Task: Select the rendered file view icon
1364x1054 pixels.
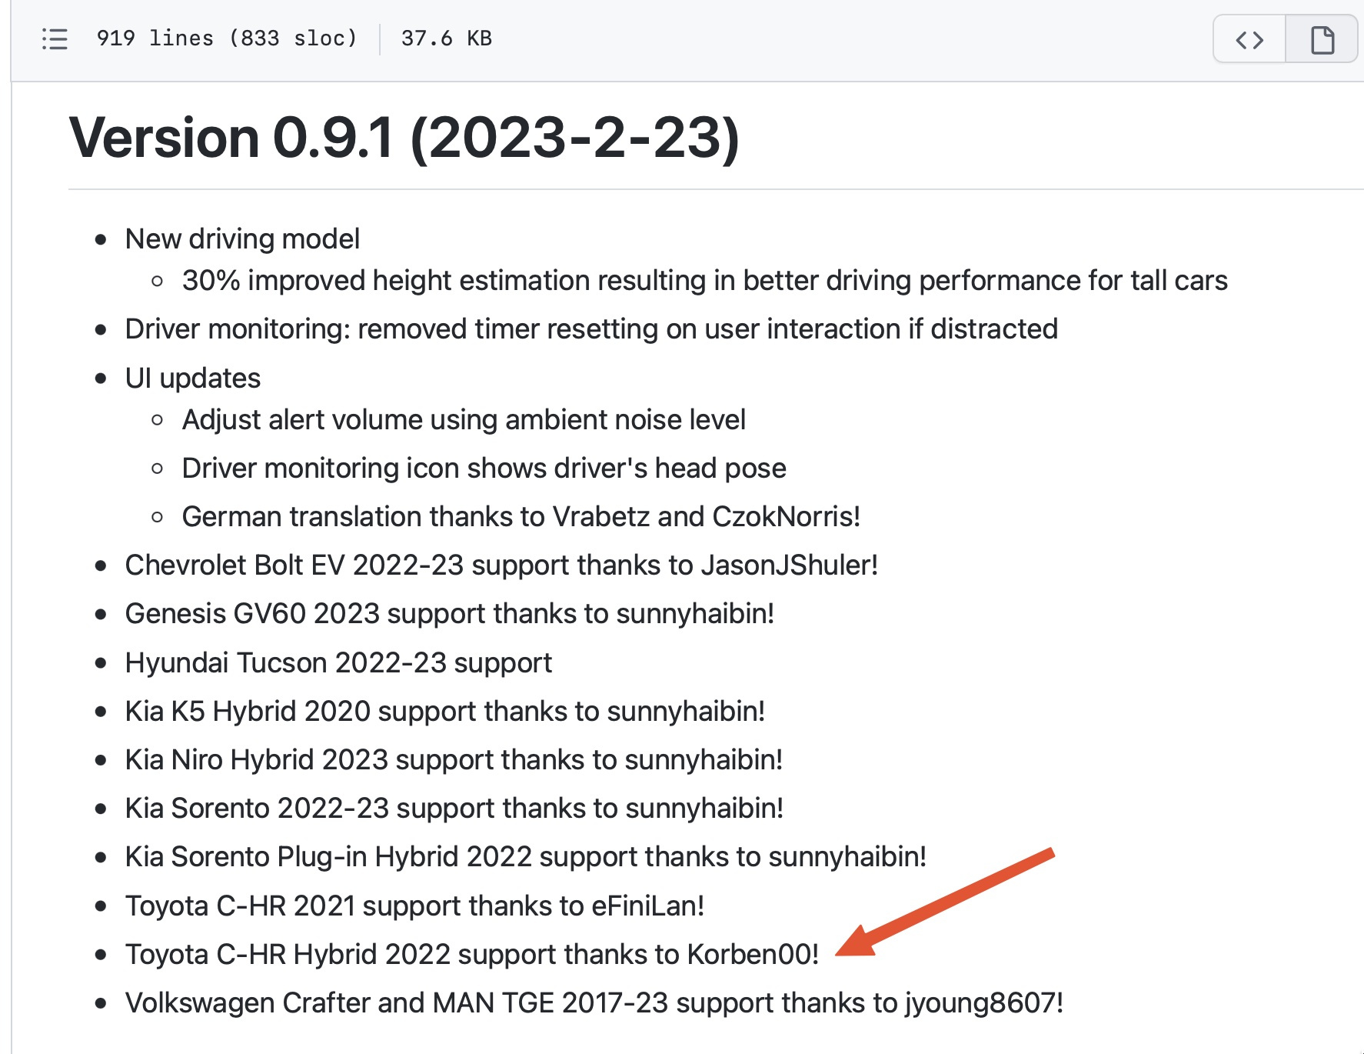Action: [1322, 39]
